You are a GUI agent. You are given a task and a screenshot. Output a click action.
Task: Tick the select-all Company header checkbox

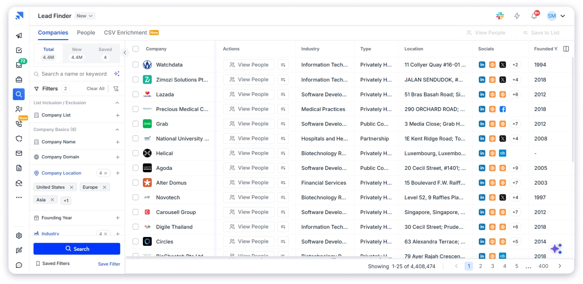coord(135,49)
